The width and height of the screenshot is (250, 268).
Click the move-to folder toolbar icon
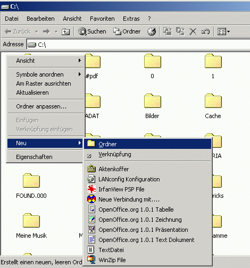[168, 31]
